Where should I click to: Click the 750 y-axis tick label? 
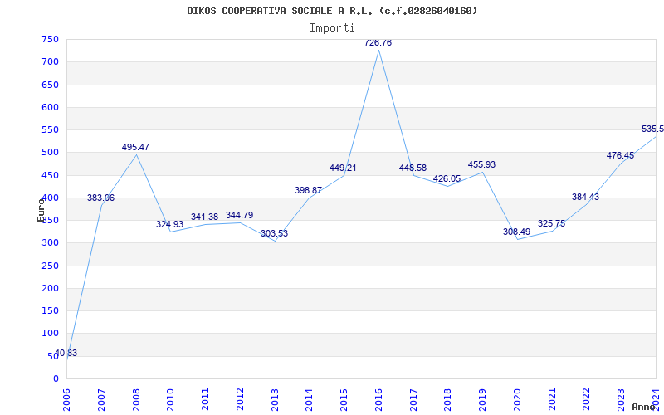pyautogui.click(x=50, y=40)
